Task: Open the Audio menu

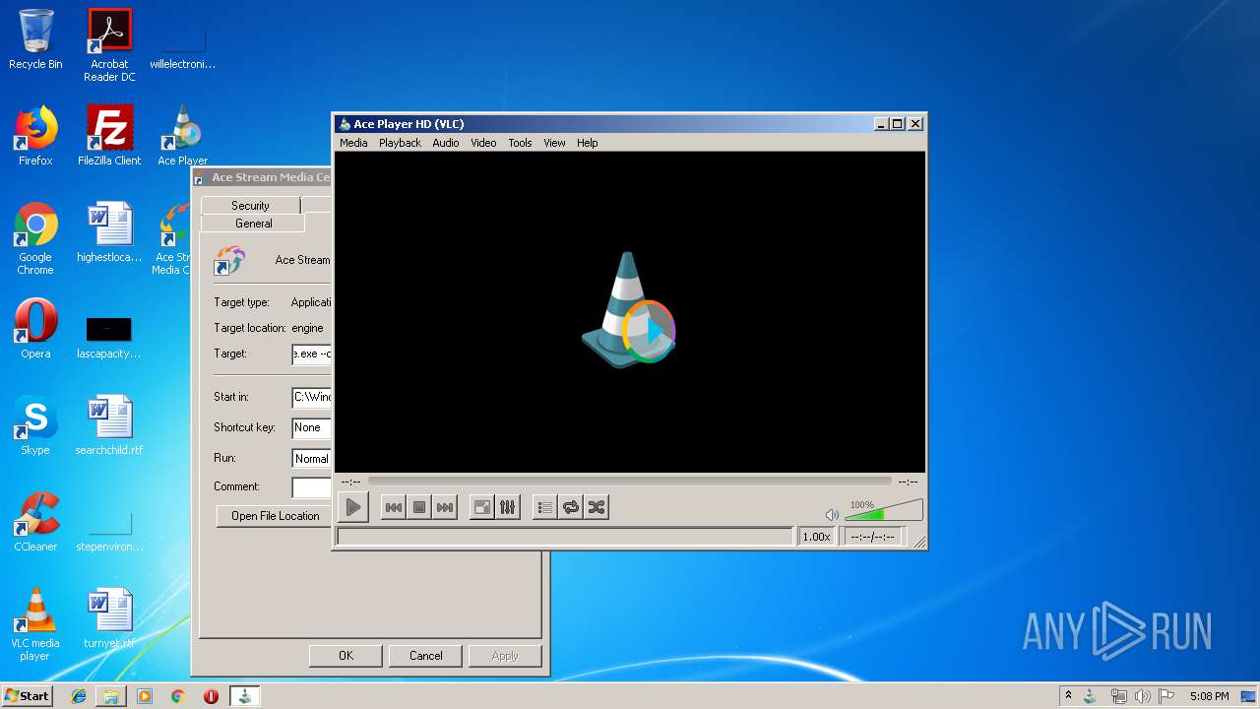Action: [x=446, y=143]
